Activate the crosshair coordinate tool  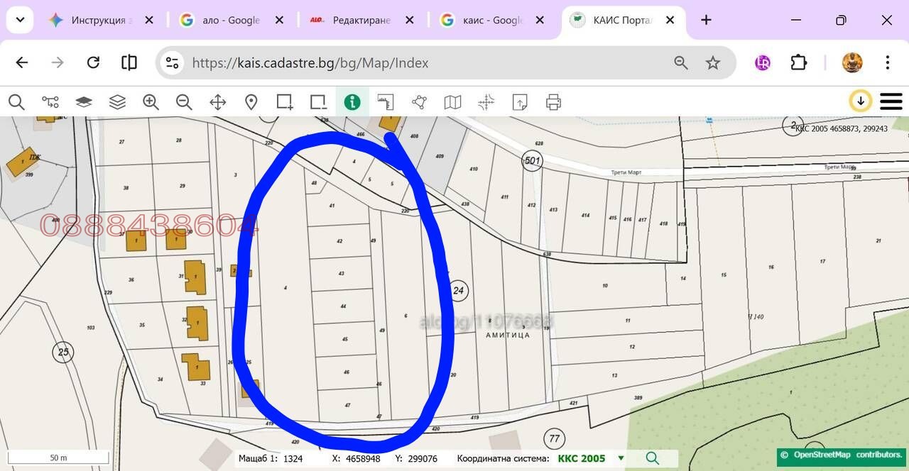coord(486,102)
